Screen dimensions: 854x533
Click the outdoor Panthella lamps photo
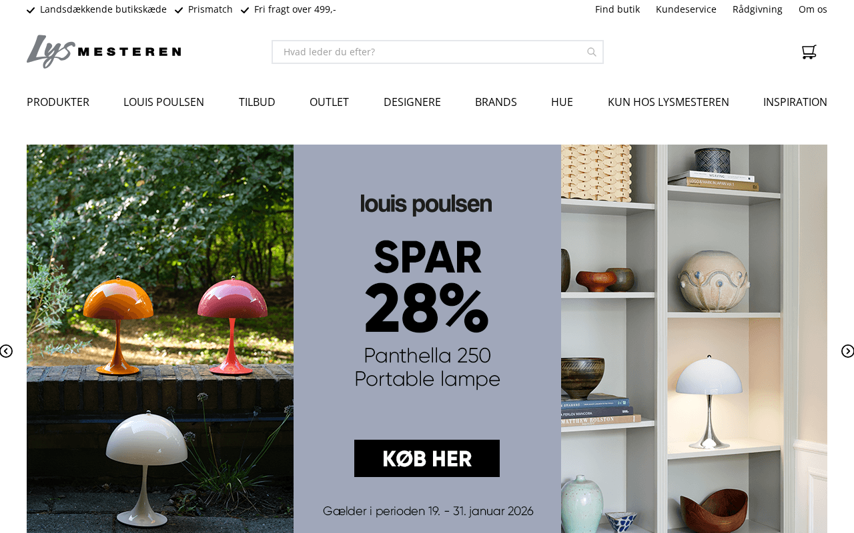click(x=160, y=338)
